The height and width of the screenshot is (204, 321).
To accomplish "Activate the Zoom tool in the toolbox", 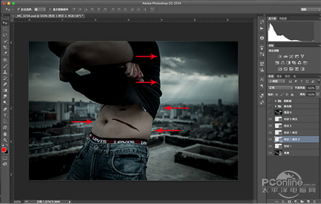I will click(x=5, y=140).
